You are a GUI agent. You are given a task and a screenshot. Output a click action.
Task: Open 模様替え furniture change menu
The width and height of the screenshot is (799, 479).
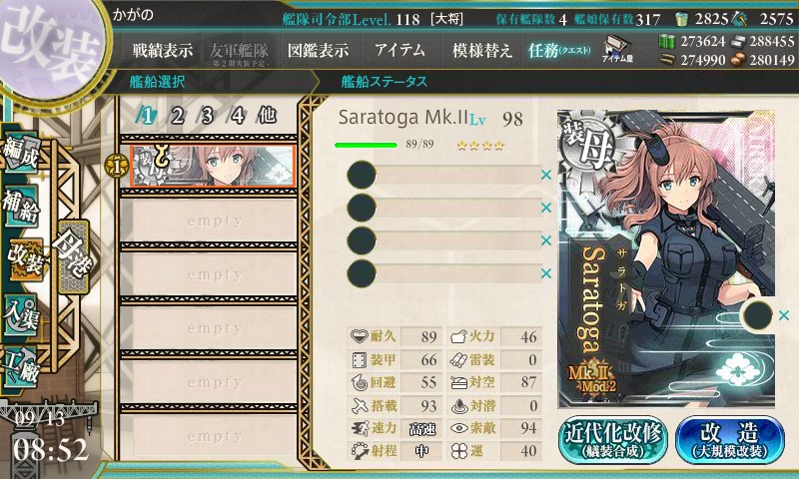(481, 50)
